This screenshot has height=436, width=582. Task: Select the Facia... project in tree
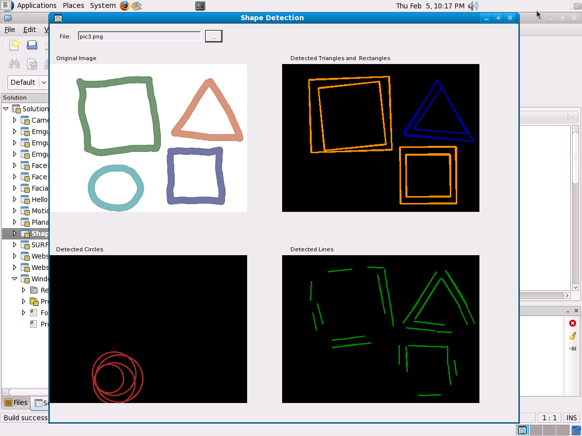click(x=40, y=188)
